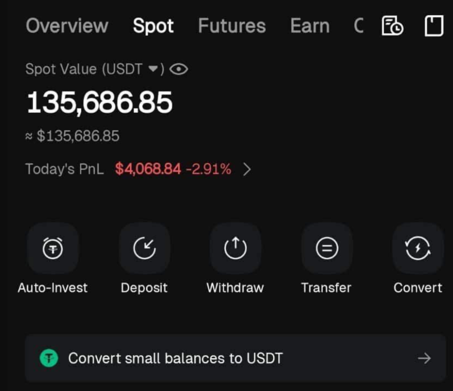The width and height of the screenshot is (453, 391).
Task: Tap the Spot Value 135,686.85 balance
Action: point(100,103)
